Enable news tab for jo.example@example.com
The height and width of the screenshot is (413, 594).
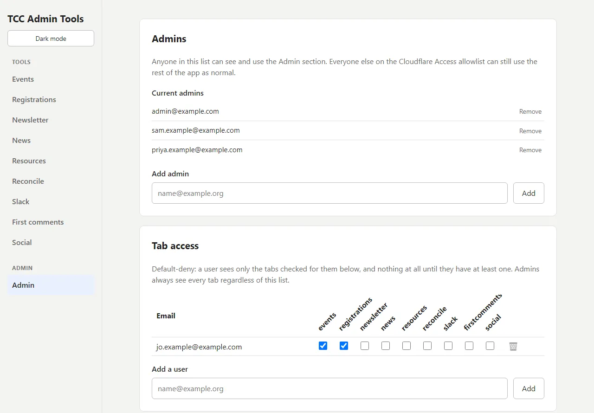(386, 346)
